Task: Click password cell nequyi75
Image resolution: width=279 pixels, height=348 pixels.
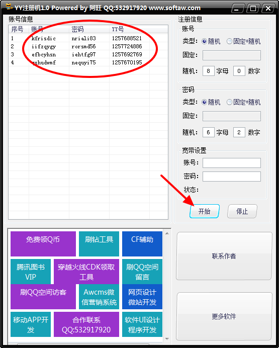Action: click(84, 62)
